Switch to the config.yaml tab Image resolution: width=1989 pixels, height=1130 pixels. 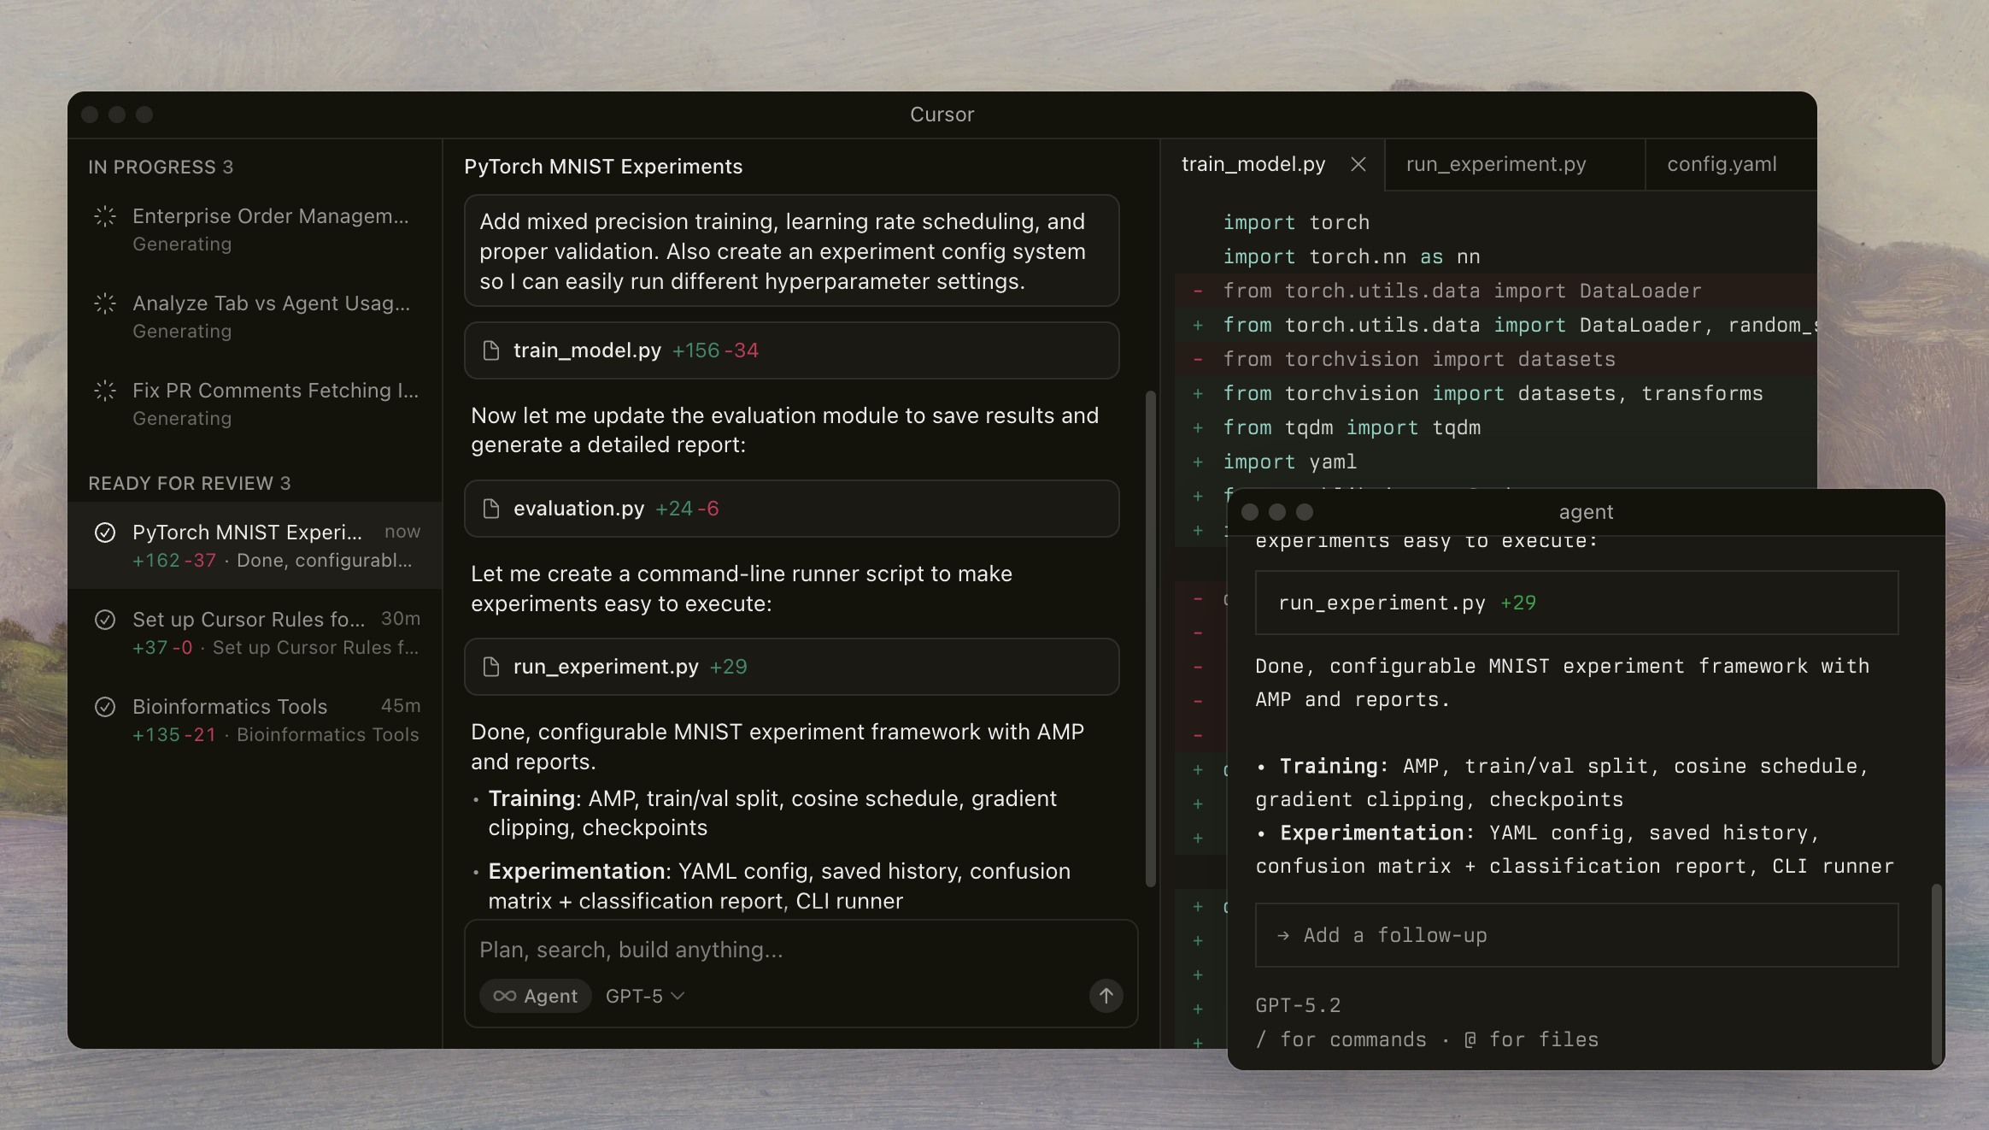(1722, 164)
